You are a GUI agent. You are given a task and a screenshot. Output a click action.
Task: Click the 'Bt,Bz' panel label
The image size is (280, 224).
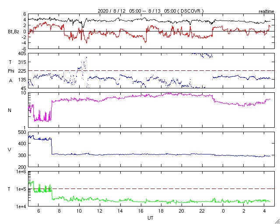[x=14, y=32]
